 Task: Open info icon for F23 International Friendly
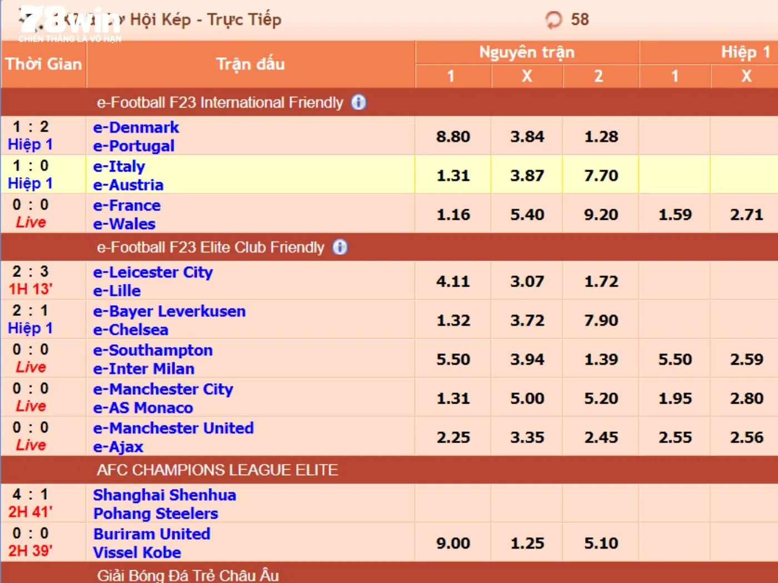(x=359, y=102)
